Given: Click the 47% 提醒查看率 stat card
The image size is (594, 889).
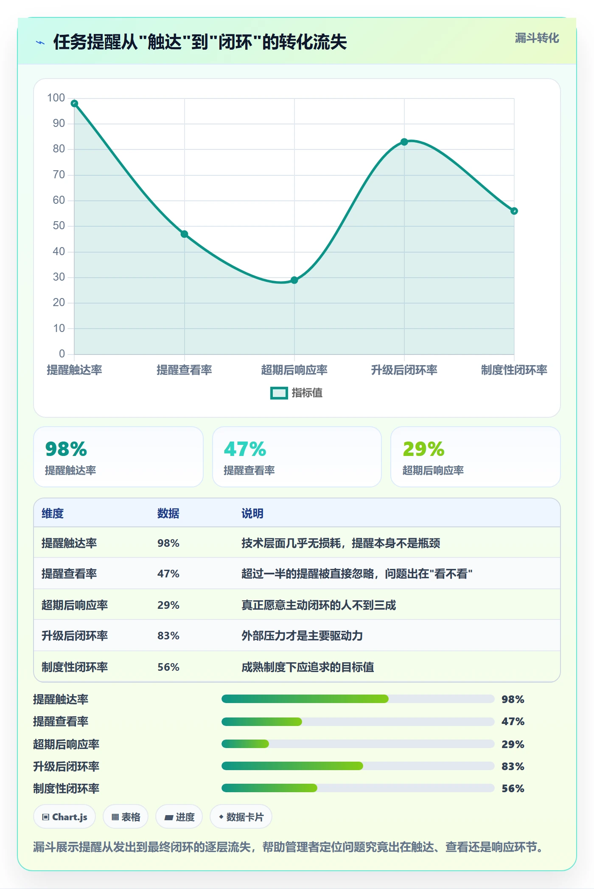Looking at the screenshot, I should [x=297, y=457].
